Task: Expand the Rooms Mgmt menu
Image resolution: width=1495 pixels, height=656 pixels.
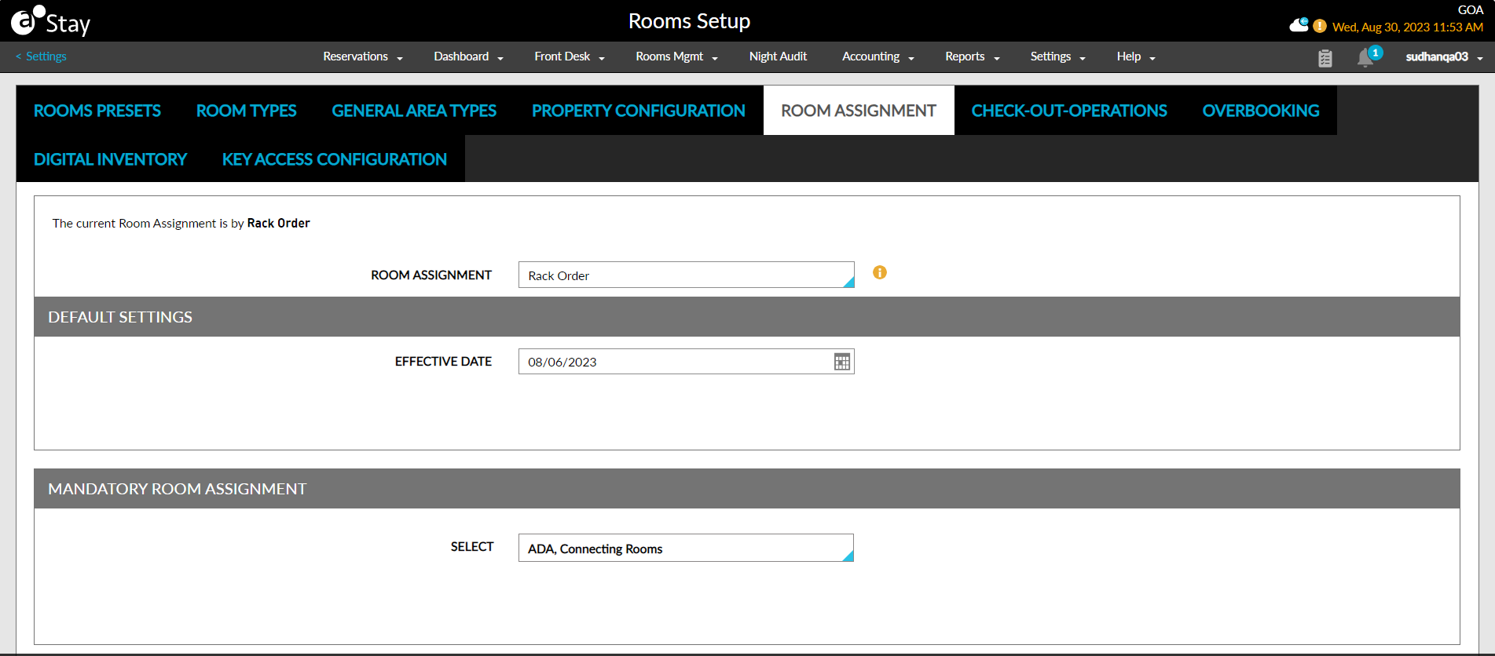Action: coord(676,56)
